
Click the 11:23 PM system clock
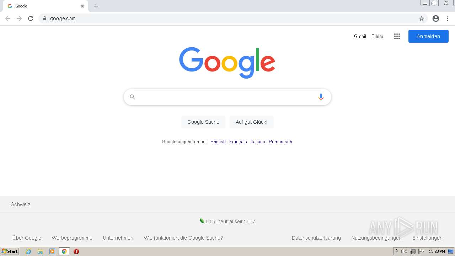click(437, 251)
